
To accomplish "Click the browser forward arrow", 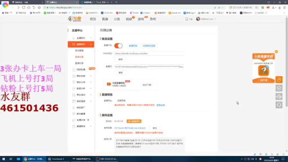I will tap(18, 8).
